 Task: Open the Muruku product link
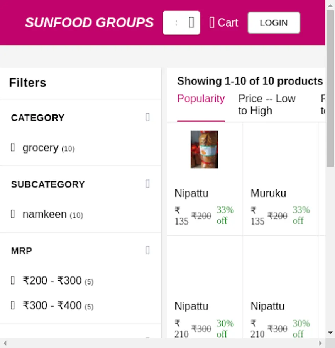(x=268, y=193)
